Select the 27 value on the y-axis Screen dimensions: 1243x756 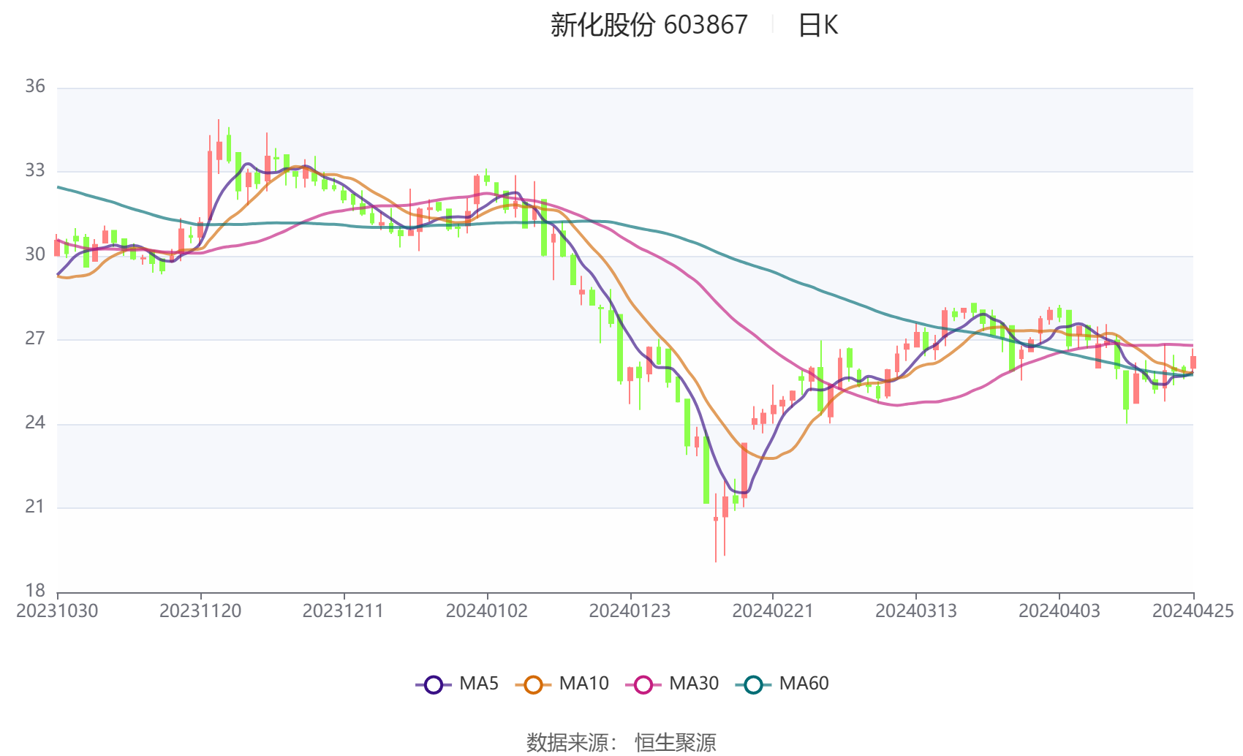pyautogui.click(x=35, y=339)
